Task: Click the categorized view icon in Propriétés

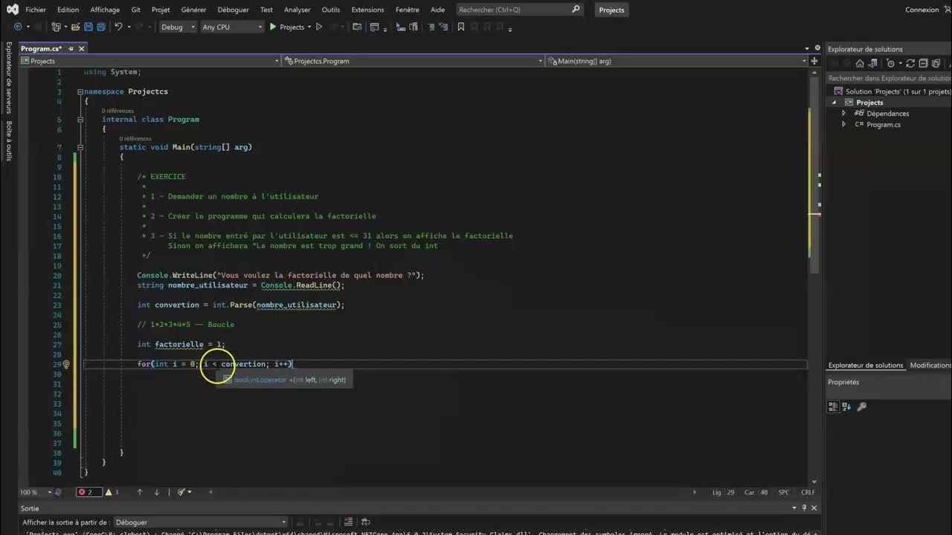Action: pos(834,406)
